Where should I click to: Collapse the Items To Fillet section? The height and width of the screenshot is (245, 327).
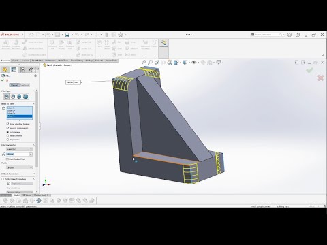(x=33, y=104)
